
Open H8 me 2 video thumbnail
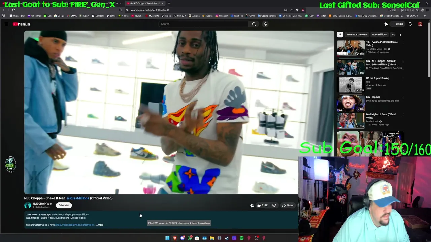click(x=351, y=84)
